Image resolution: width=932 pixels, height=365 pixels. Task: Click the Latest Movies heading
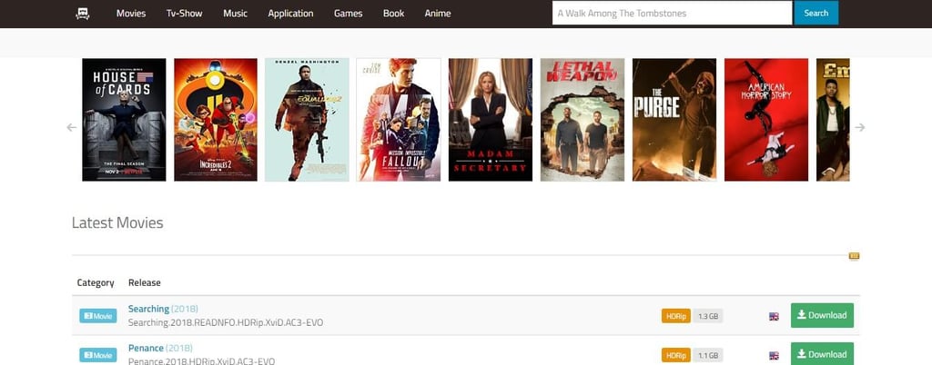coord(117,222)
